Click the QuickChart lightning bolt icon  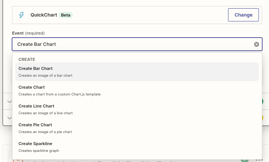[x=21, y=15]
